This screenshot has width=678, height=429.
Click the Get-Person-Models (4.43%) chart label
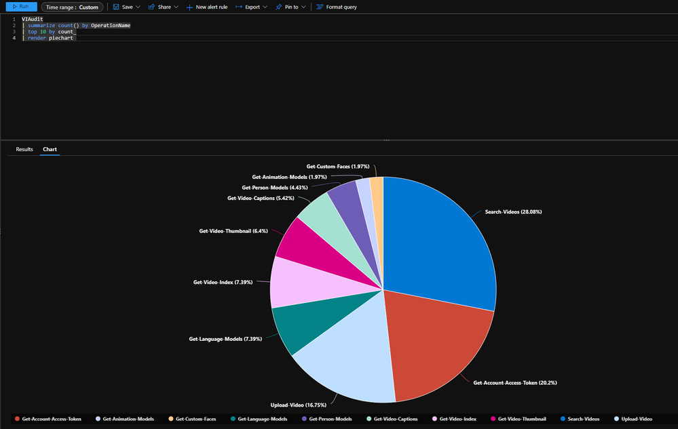[275, 187]
